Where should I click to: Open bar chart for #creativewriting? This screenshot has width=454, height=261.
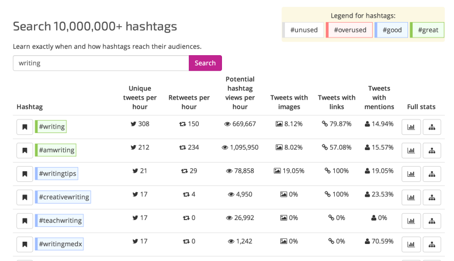point(410,197)
